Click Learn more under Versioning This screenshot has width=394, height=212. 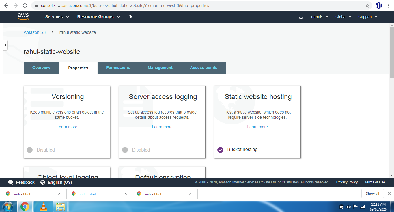tap(67, 127)
